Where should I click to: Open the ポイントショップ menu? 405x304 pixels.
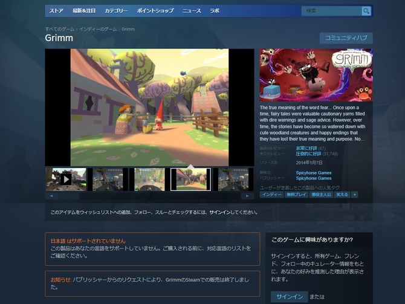155,11
